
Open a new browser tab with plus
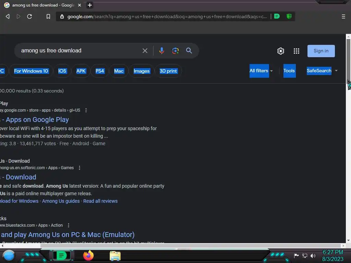[x=89, y=5]
